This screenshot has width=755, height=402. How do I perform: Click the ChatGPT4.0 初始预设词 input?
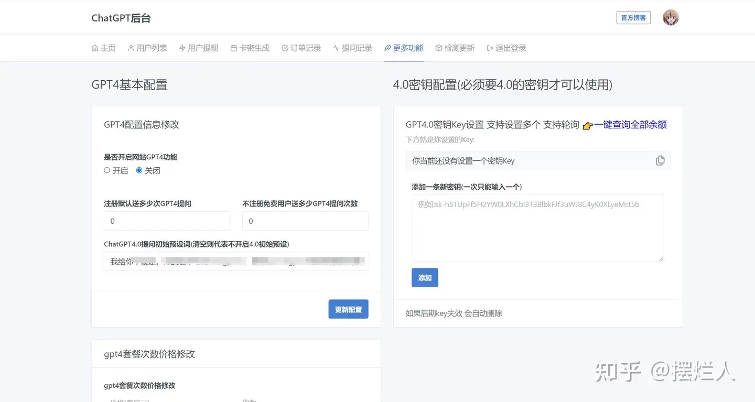tap(236, 261)
